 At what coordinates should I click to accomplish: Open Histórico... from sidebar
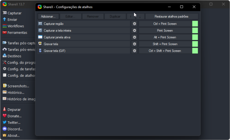(13, 92)
